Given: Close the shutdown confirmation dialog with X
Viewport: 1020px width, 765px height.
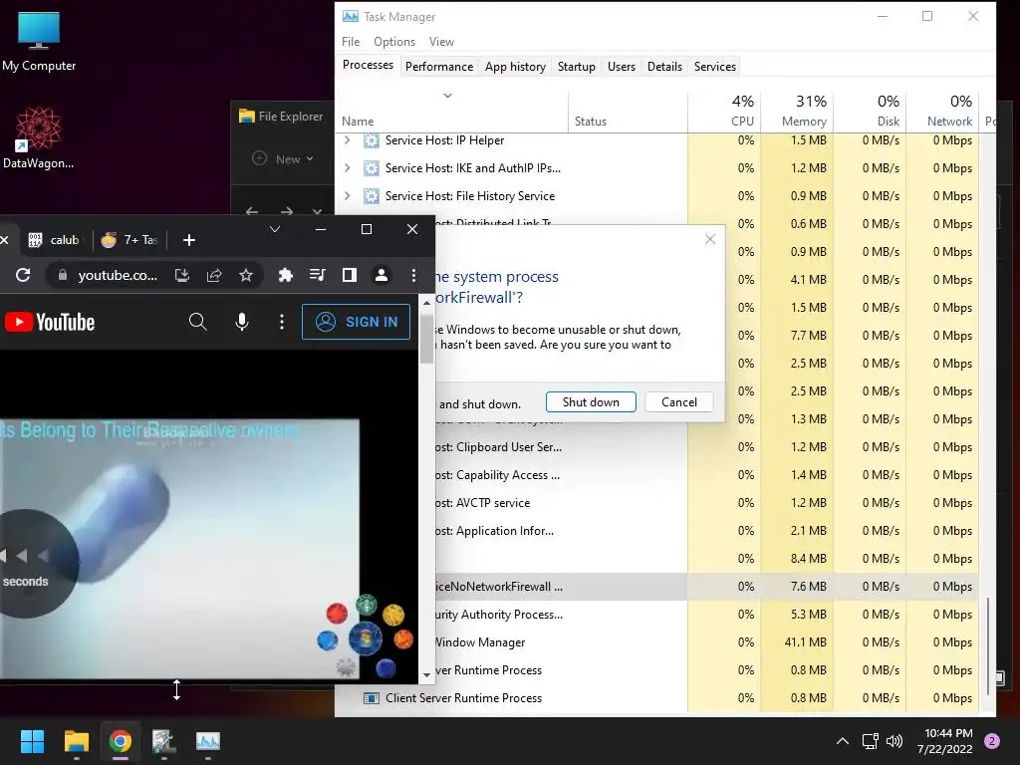Looking at the screenshot, I should pyautogui.click(x=710, y=239).
